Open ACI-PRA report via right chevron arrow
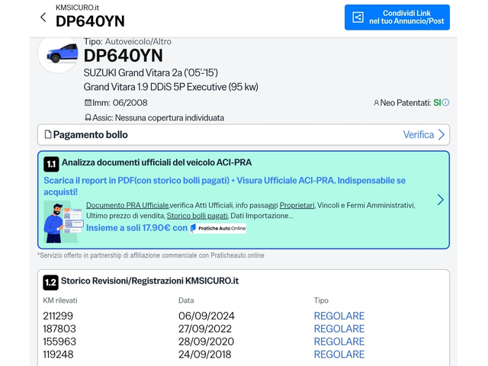 (440, 200)
